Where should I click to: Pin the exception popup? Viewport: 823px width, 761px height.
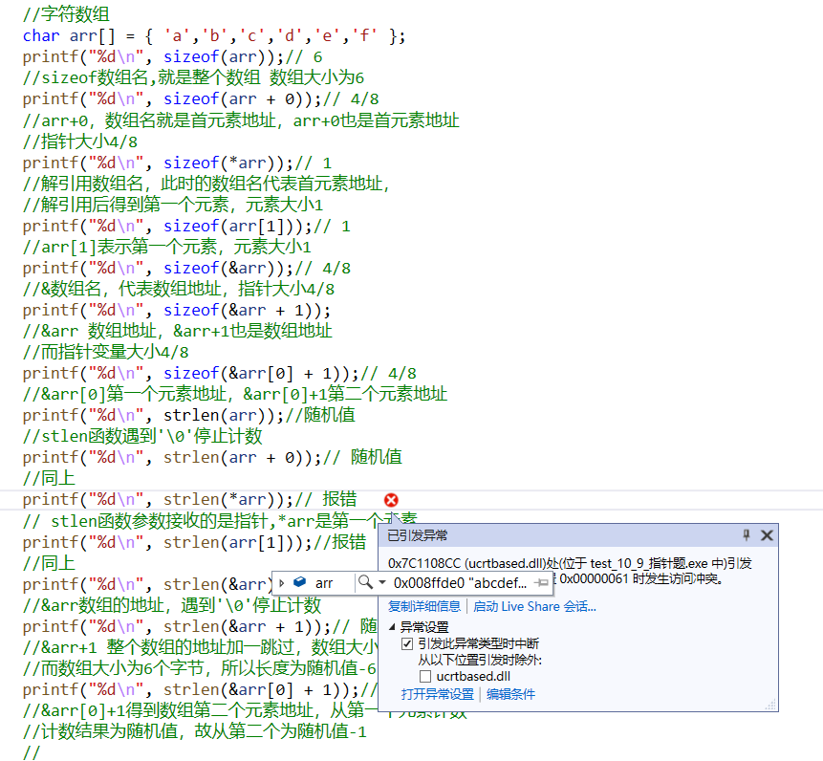747,534
